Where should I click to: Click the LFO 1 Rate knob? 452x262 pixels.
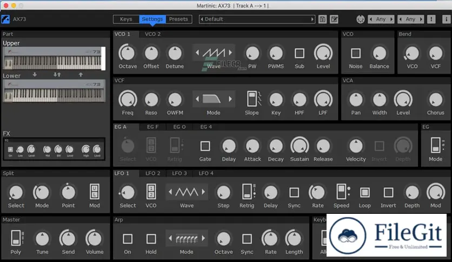coord(317,193)
